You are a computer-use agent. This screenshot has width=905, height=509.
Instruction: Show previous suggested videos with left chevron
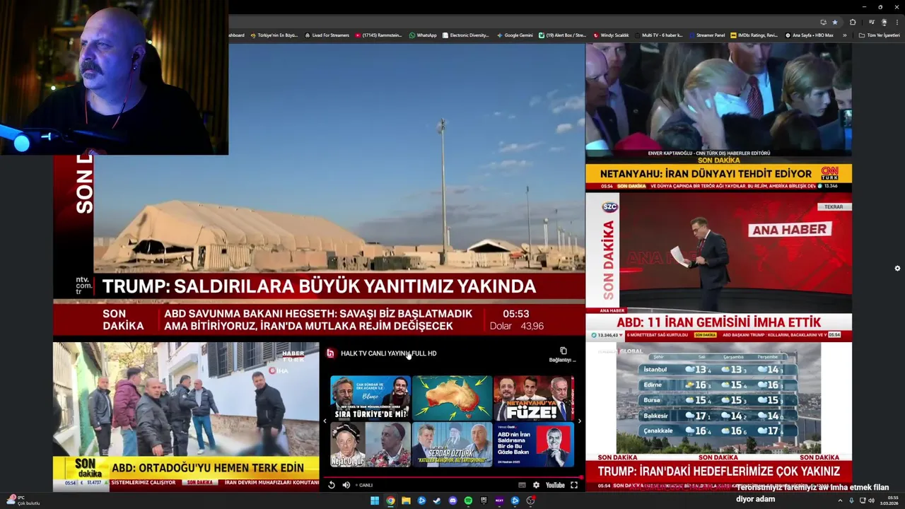[325, 421]
